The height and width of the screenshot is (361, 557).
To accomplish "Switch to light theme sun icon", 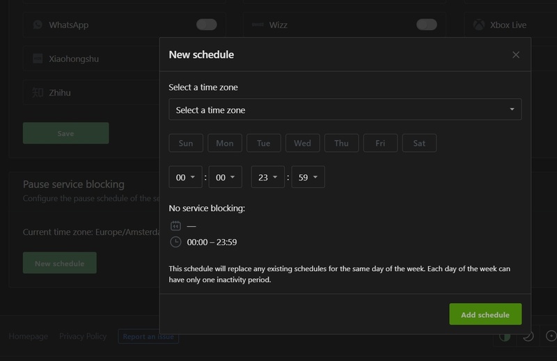I will point(551,337).
